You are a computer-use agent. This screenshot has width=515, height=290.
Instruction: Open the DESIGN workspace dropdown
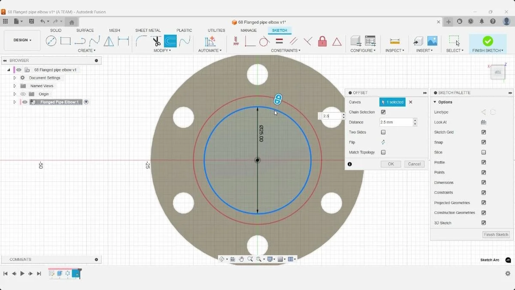tap(22, 40)
